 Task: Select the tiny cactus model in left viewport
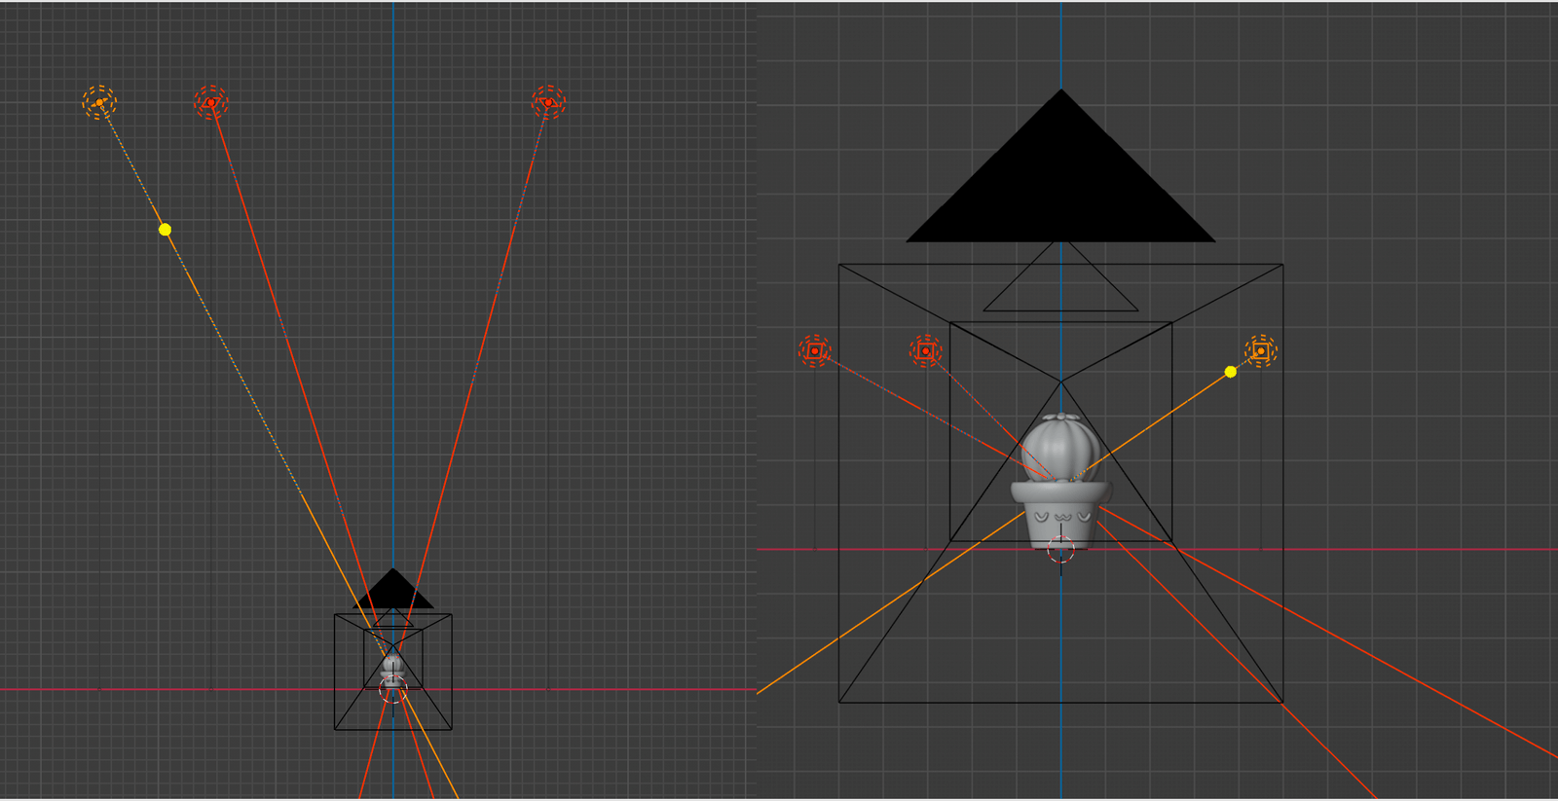point(392,670)
